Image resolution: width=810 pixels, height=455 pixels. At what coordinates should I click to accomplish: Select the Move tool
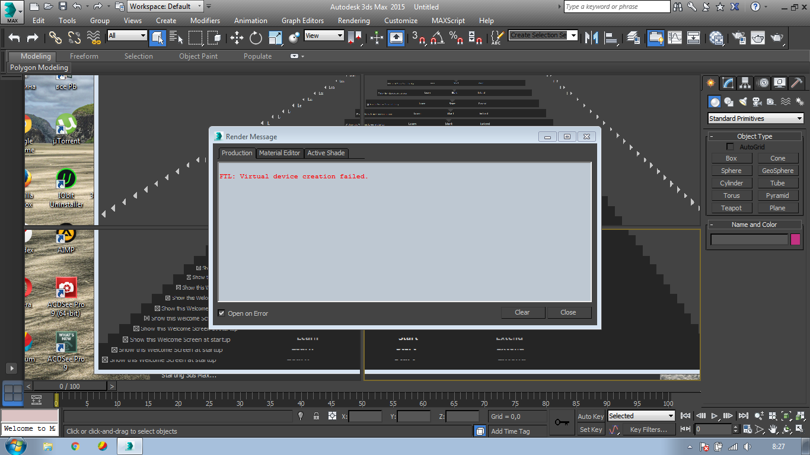[x=237, y=37]
